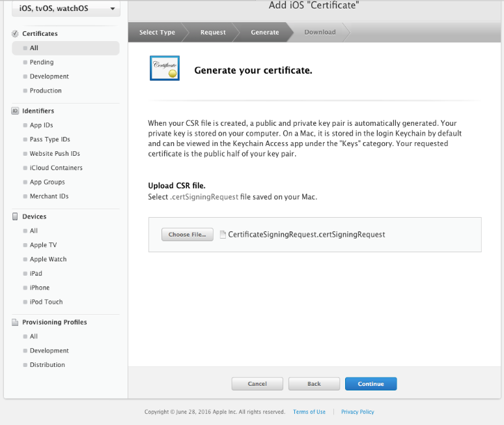Select the Request step in wizard

(213, 32)
